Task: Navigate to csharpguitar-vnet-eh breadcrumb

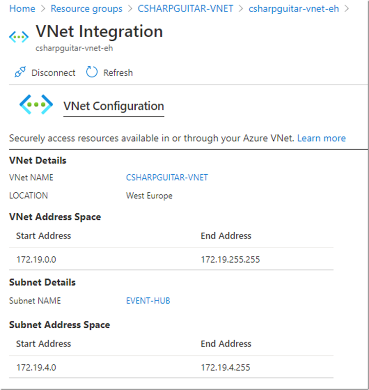Action: [x=294, y=9]
